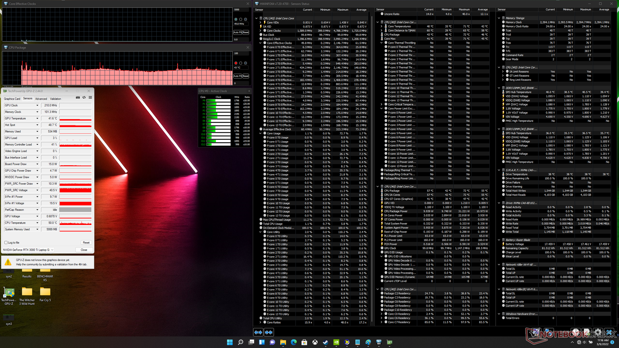The height and width of the screenshot is (348, 619).
Task: Switch to the Graphics Card tab
Action: point(12,99)
